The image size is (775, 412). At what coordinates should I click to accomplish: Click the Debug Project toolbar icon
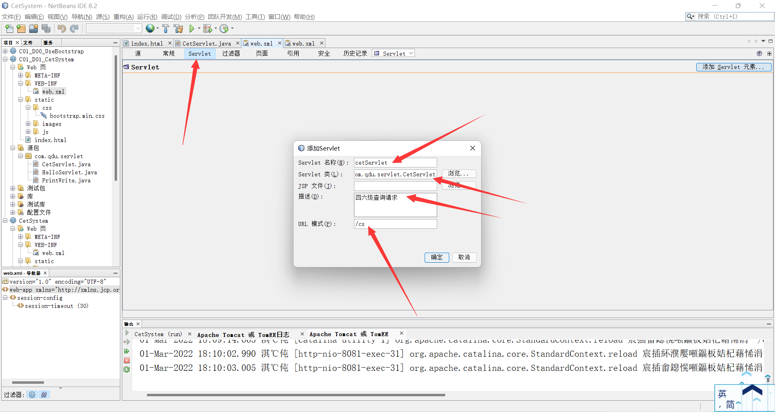[x=207, y=28]
